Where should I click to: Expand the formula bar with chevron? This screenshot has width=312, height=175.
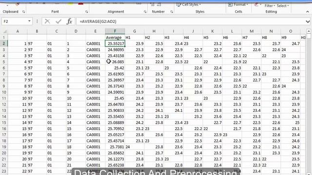(308, 21)
